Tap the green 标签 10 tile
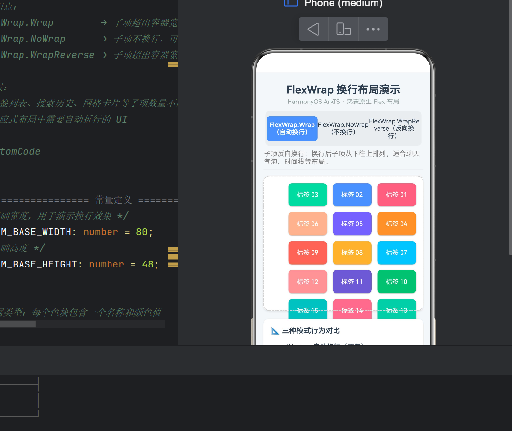The height and width of the screenshot is (431, 512). [397, 282]
